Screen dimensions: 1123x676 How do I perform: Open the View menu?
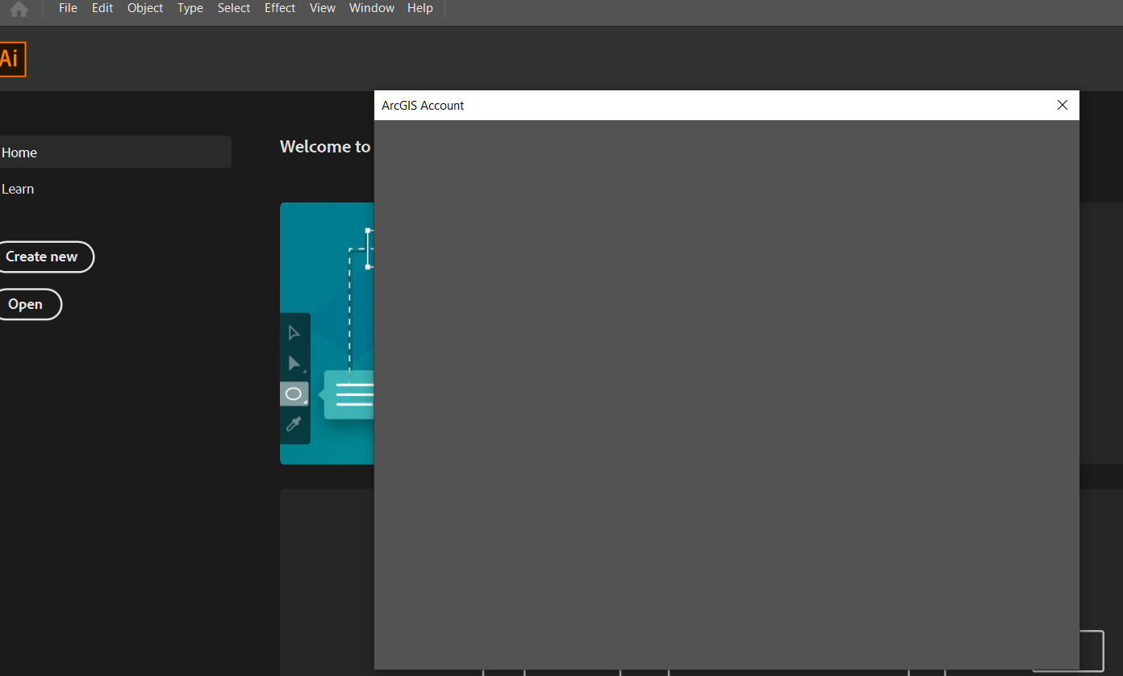323,8
